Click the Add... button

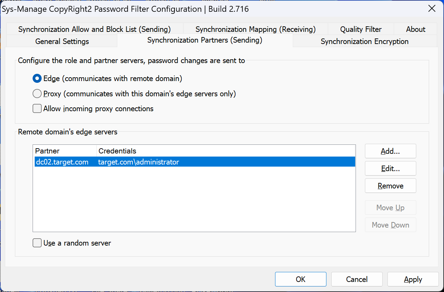click(x=390, y=151)
